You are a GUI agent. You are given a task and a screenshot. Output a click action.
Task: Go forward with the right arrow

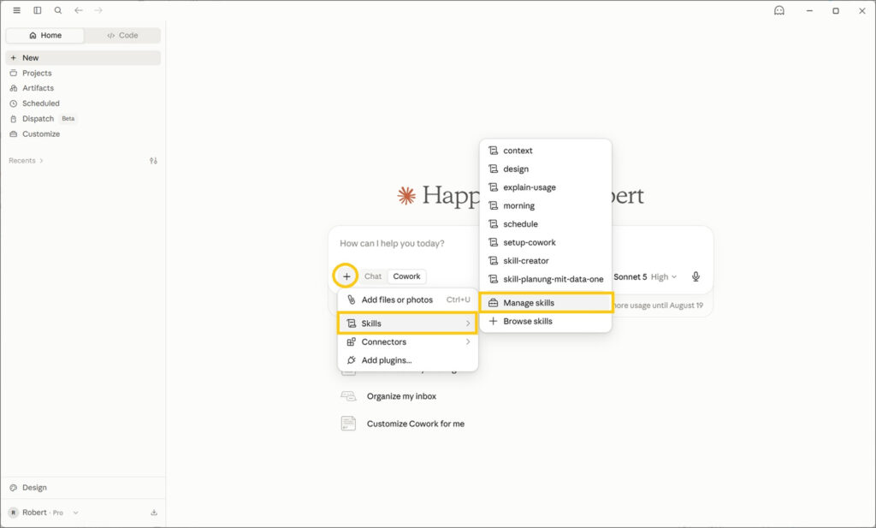98,10
